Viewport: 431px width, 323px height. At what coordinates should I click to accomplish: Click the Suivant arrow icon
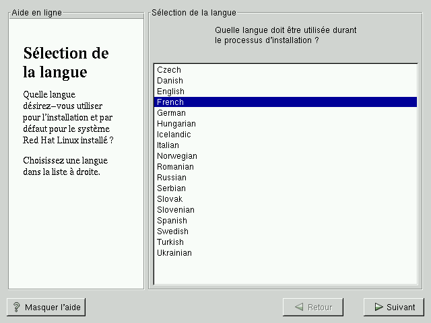coord(378,308)
